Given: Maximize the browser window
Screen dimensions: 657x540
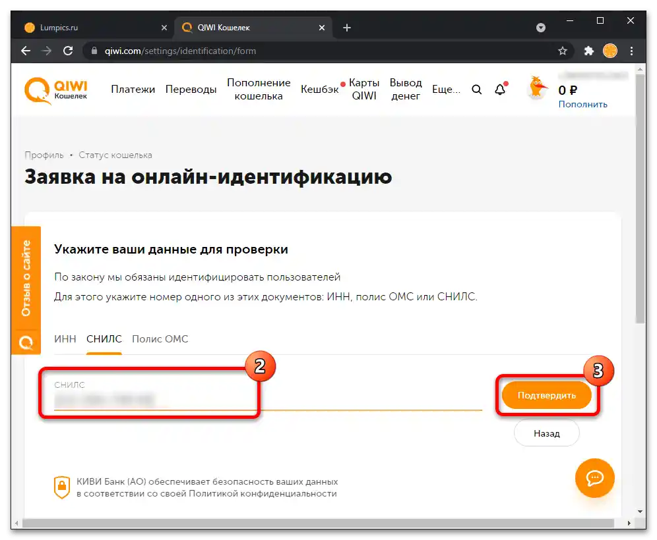Looking at the screenshot, I should coord(600,20).
